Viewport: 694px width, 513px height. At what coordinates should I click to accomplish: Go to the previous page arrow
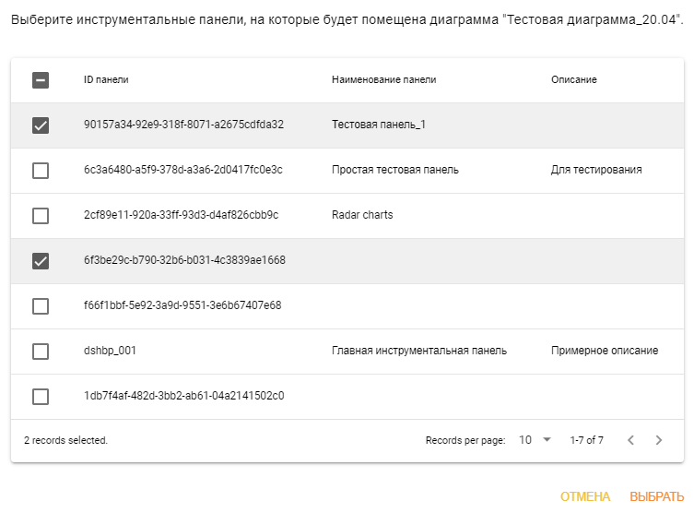coord(631,440)
